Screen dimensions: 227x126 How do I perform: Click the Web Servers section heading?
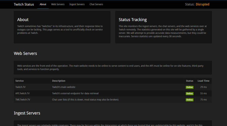tap(25, 53)
